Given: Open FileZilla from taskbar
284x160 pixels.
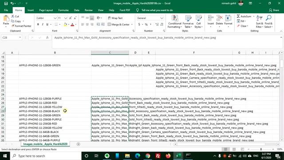Looking at the screenshot, I should 158,156.
